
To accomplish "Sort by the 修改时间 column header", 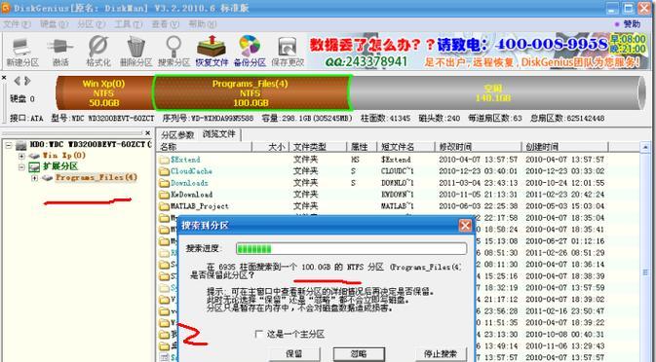I will tap(479, 147).
